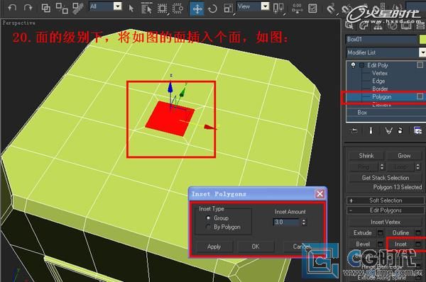Click the Grow selection button
This screenshot has width=426, height=282.
click(404, 156)
